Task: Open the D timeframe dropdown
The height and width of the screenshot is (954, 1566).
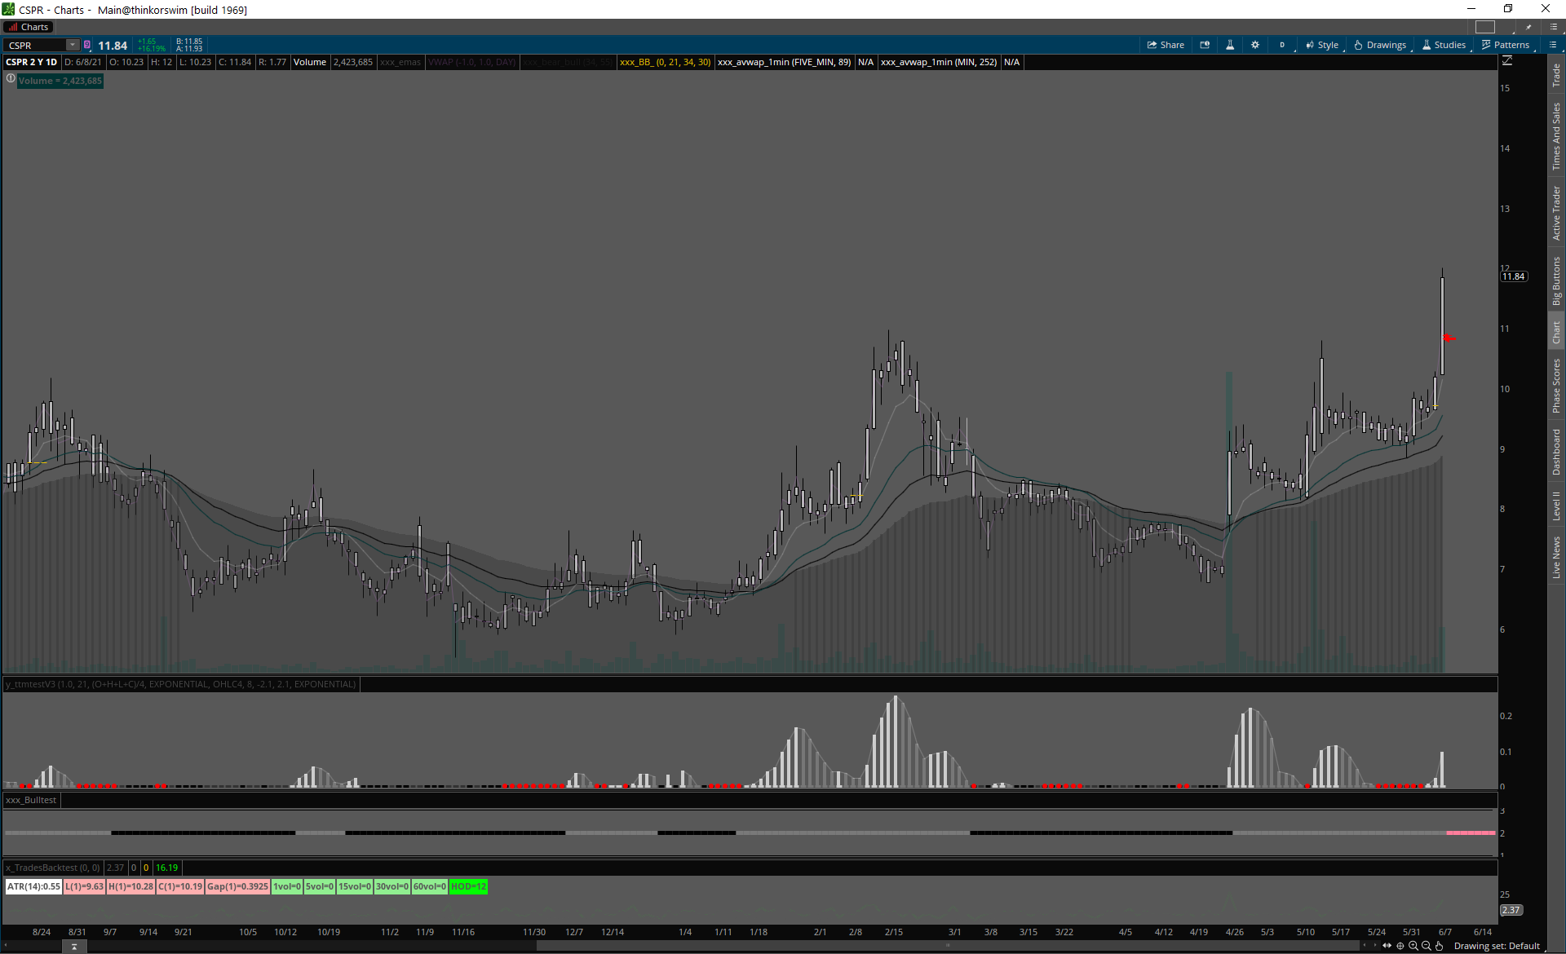Action: coord(1282,45)
